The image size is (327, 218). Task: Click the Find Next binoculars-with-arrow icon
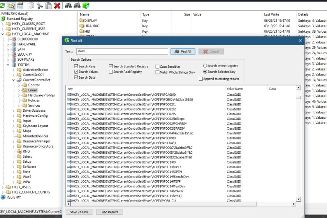click(x=77, y=5)
